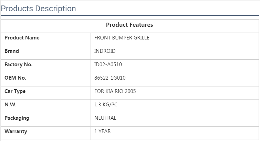Select the 1 YEAR warranty value
Viewport: 260px width, 141px height.
click(x=103, y=131)
